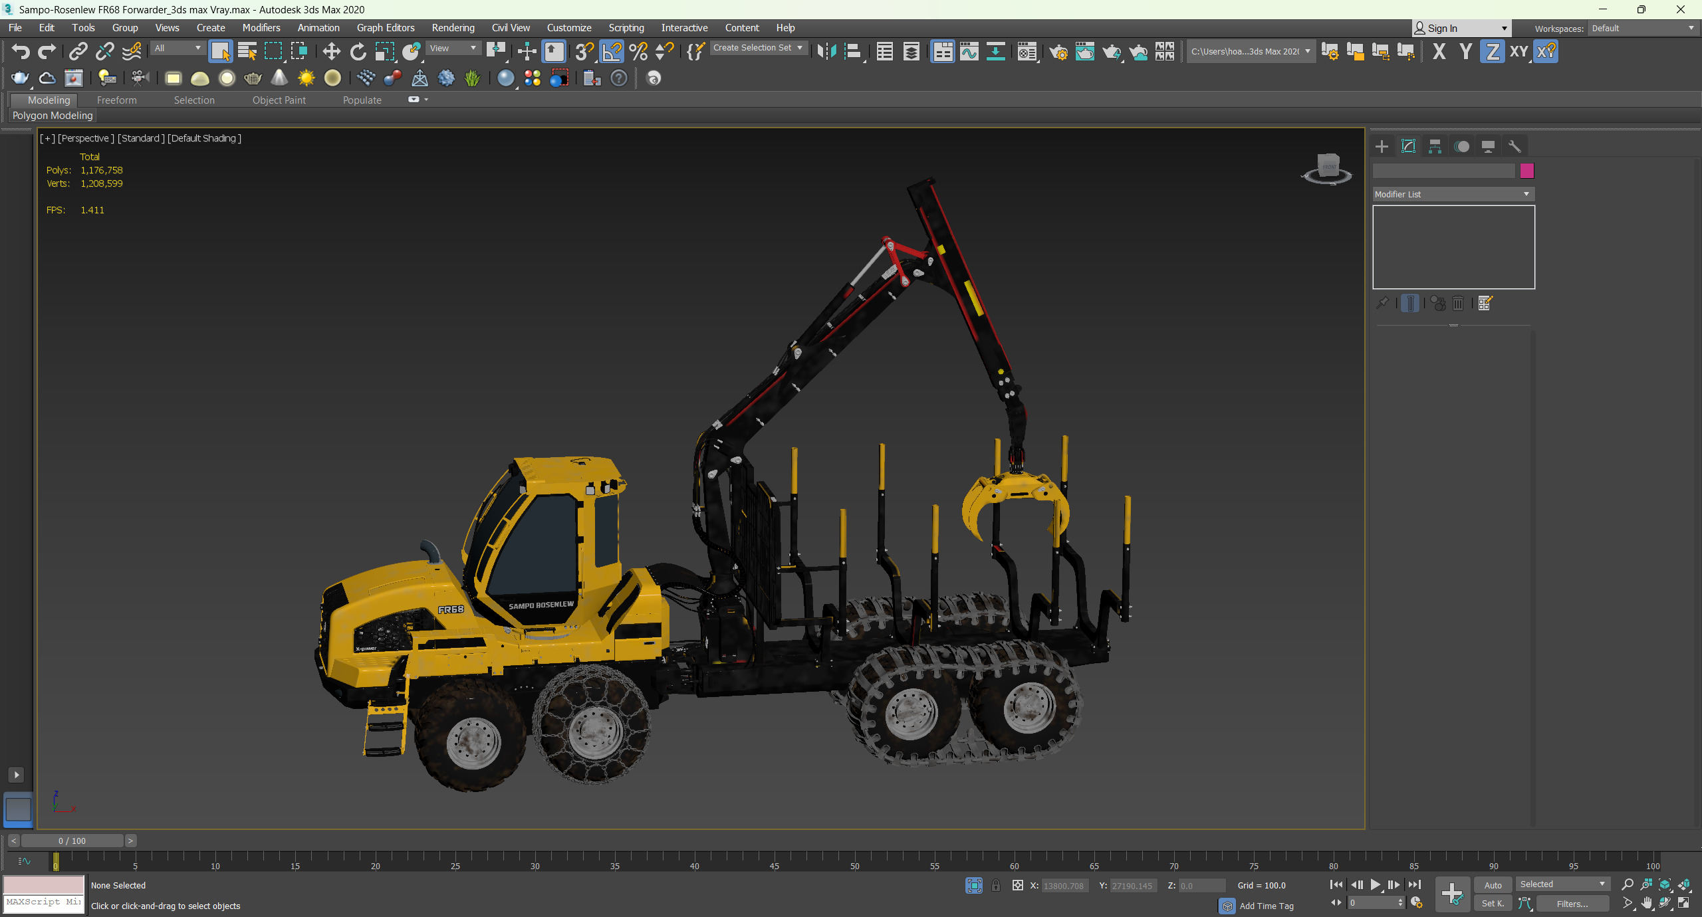This screenshot has height=917, width=1702.
Task: Click the Sunlight system icon
Action: pos(306,78)
